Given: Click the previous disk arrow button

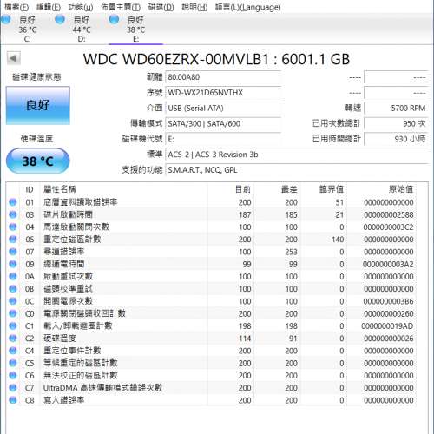Looking at the screenshot, I should pos(14,58).
